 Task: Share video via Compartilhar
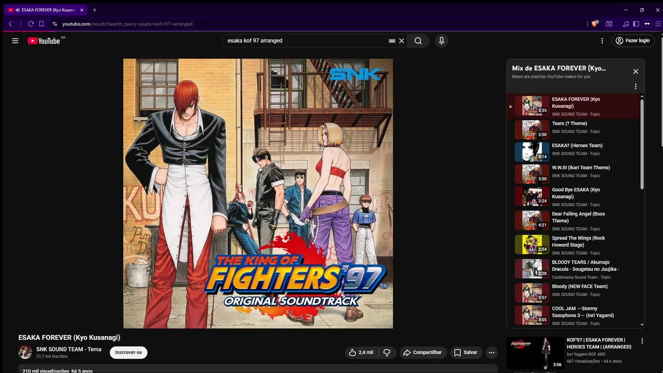[422, 352]
